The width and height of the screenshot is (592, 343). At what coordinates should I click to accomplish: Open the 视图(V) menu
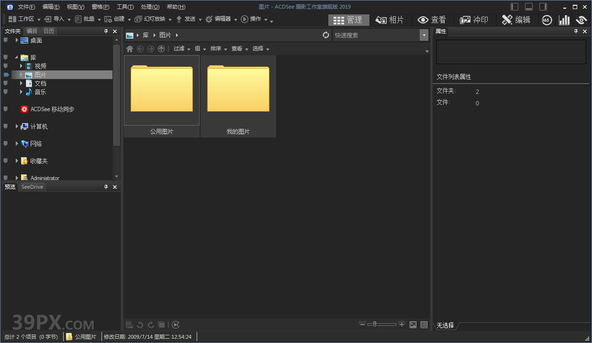76,7
